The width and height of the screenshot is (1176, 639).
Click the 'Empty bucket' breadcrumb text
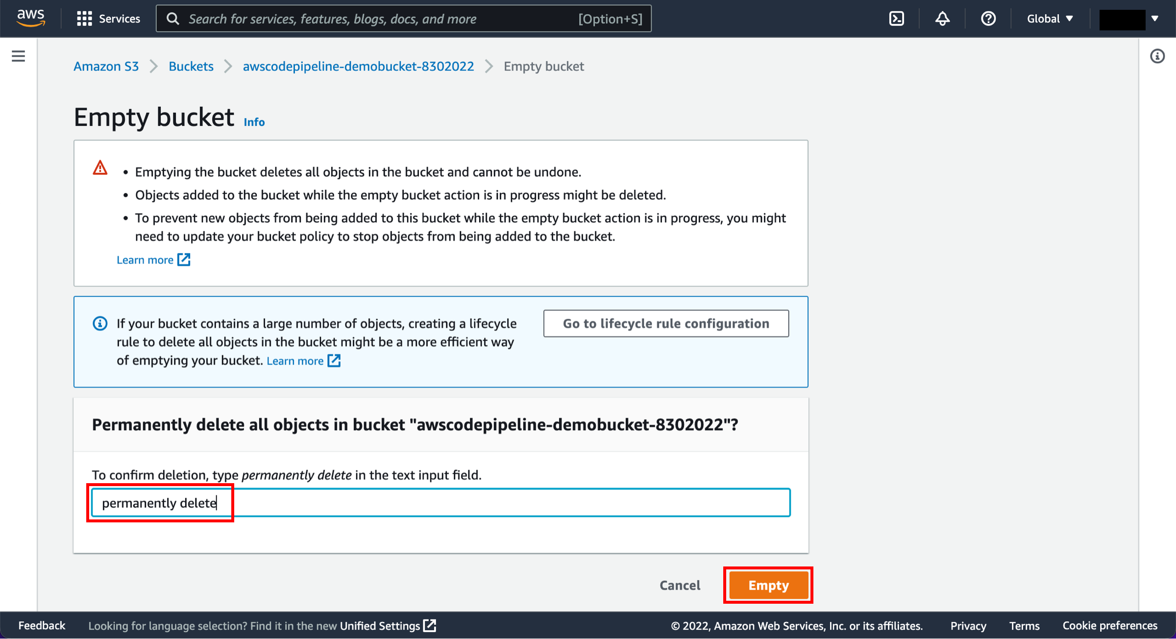(544, 66)
